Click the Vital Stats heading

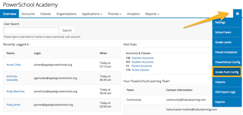click(x=130, y=44)
